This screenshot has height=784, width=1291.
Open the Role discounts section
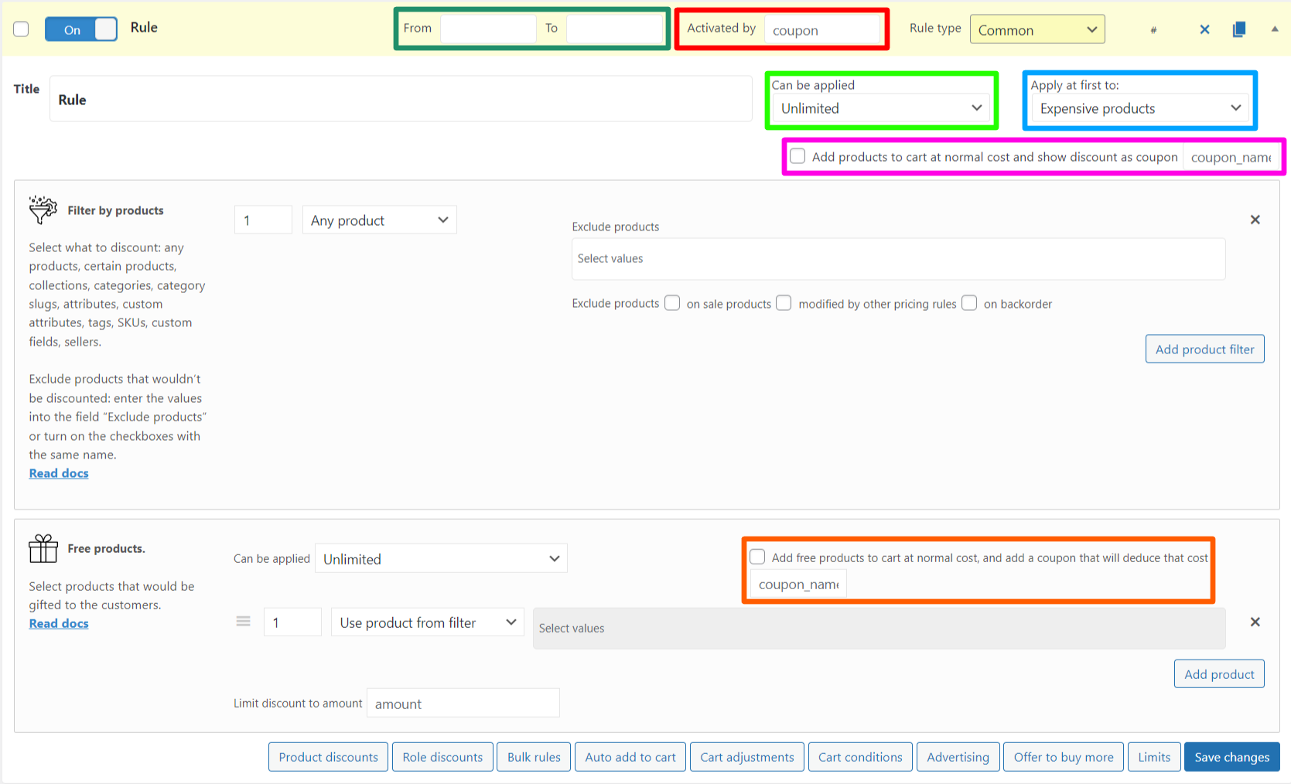point(442,757)
